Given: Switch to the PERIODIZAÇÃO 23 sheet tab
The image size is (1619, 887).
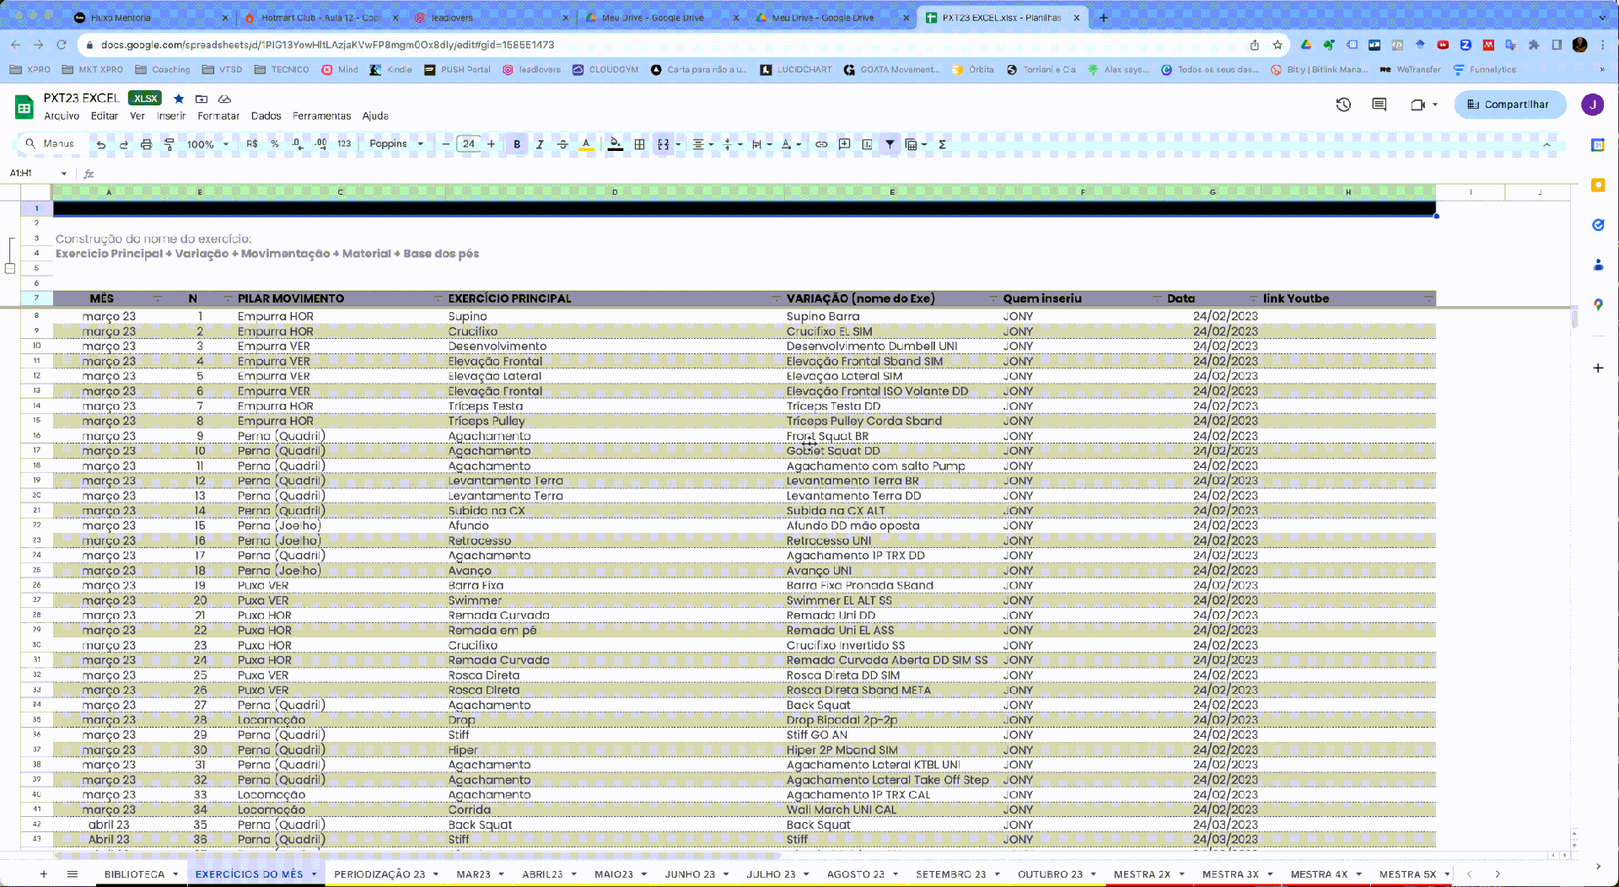Looking at the screenshot, I should click(x=379, y=874).
